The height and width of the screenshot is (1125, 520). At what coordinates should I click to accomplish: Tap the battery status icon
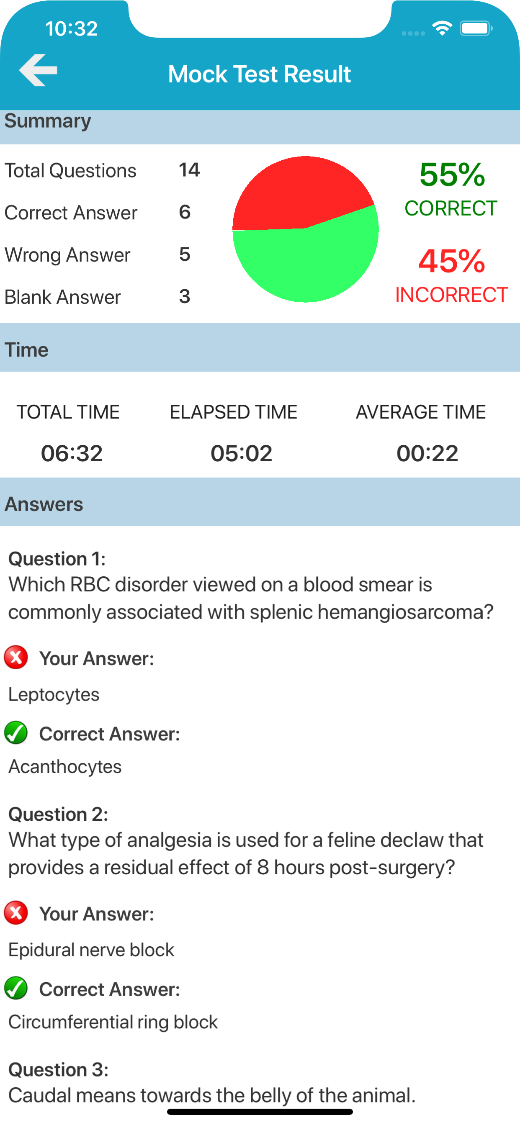click(476, 29)
